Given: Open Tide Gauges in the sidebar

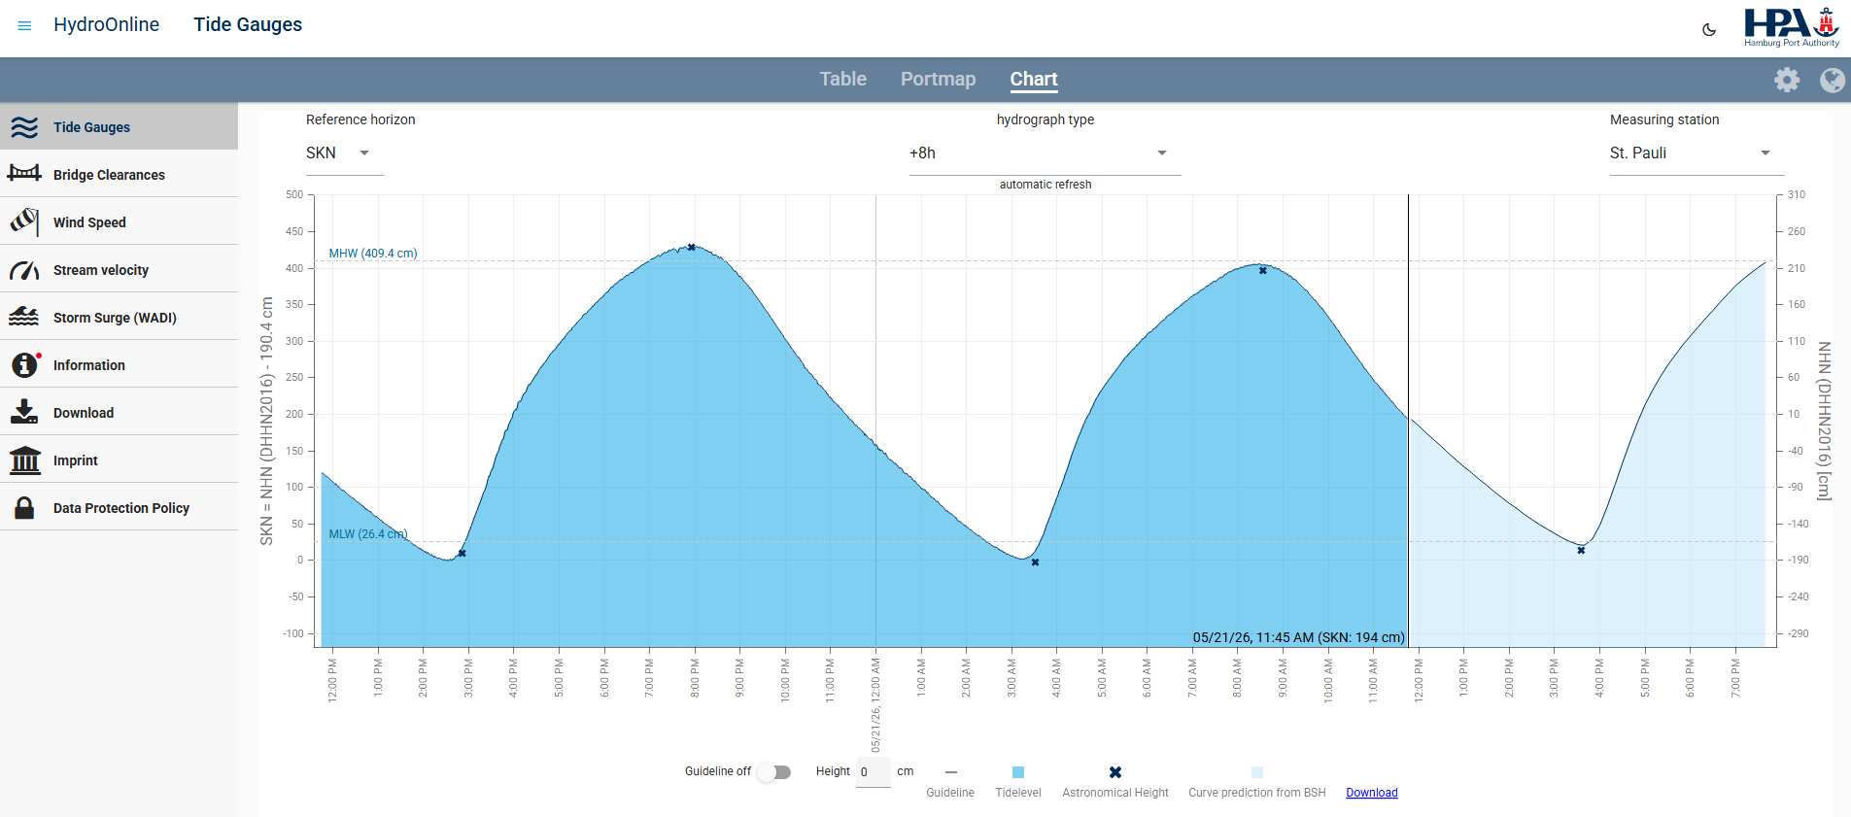Looking at the screenshot, I should point(119,127).
